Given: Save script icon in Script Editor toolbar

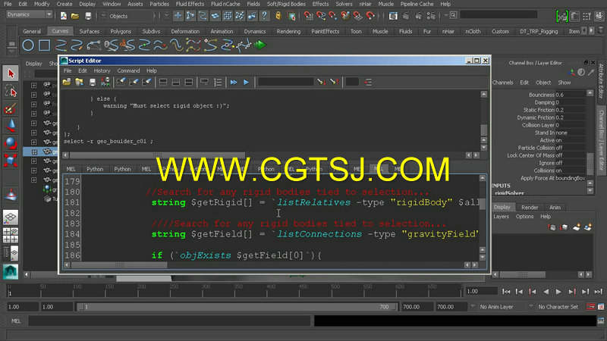Looking at the screenshot, I should tap(92, 82).
